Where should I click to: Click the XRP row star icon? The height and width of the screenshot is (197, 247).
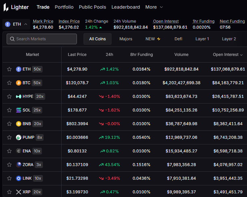click(9, 192)
